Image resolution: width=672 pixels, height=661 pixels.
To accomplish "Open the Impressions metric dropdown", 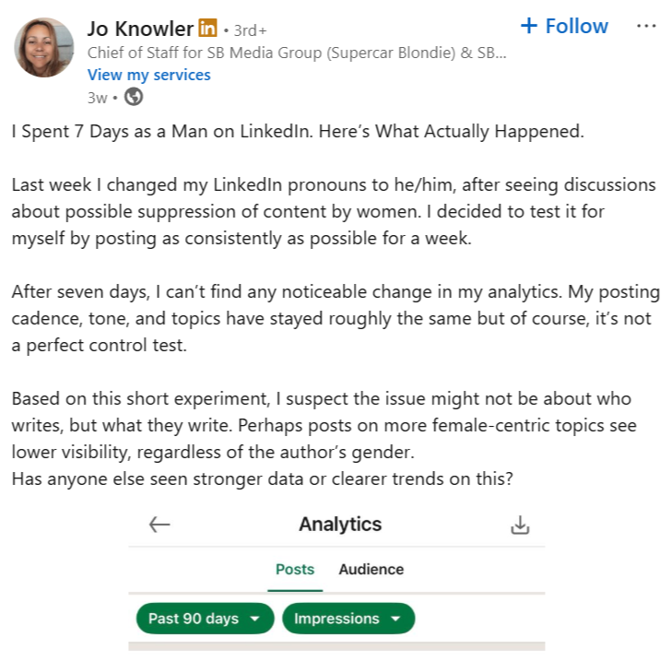I will coord(348,619).
